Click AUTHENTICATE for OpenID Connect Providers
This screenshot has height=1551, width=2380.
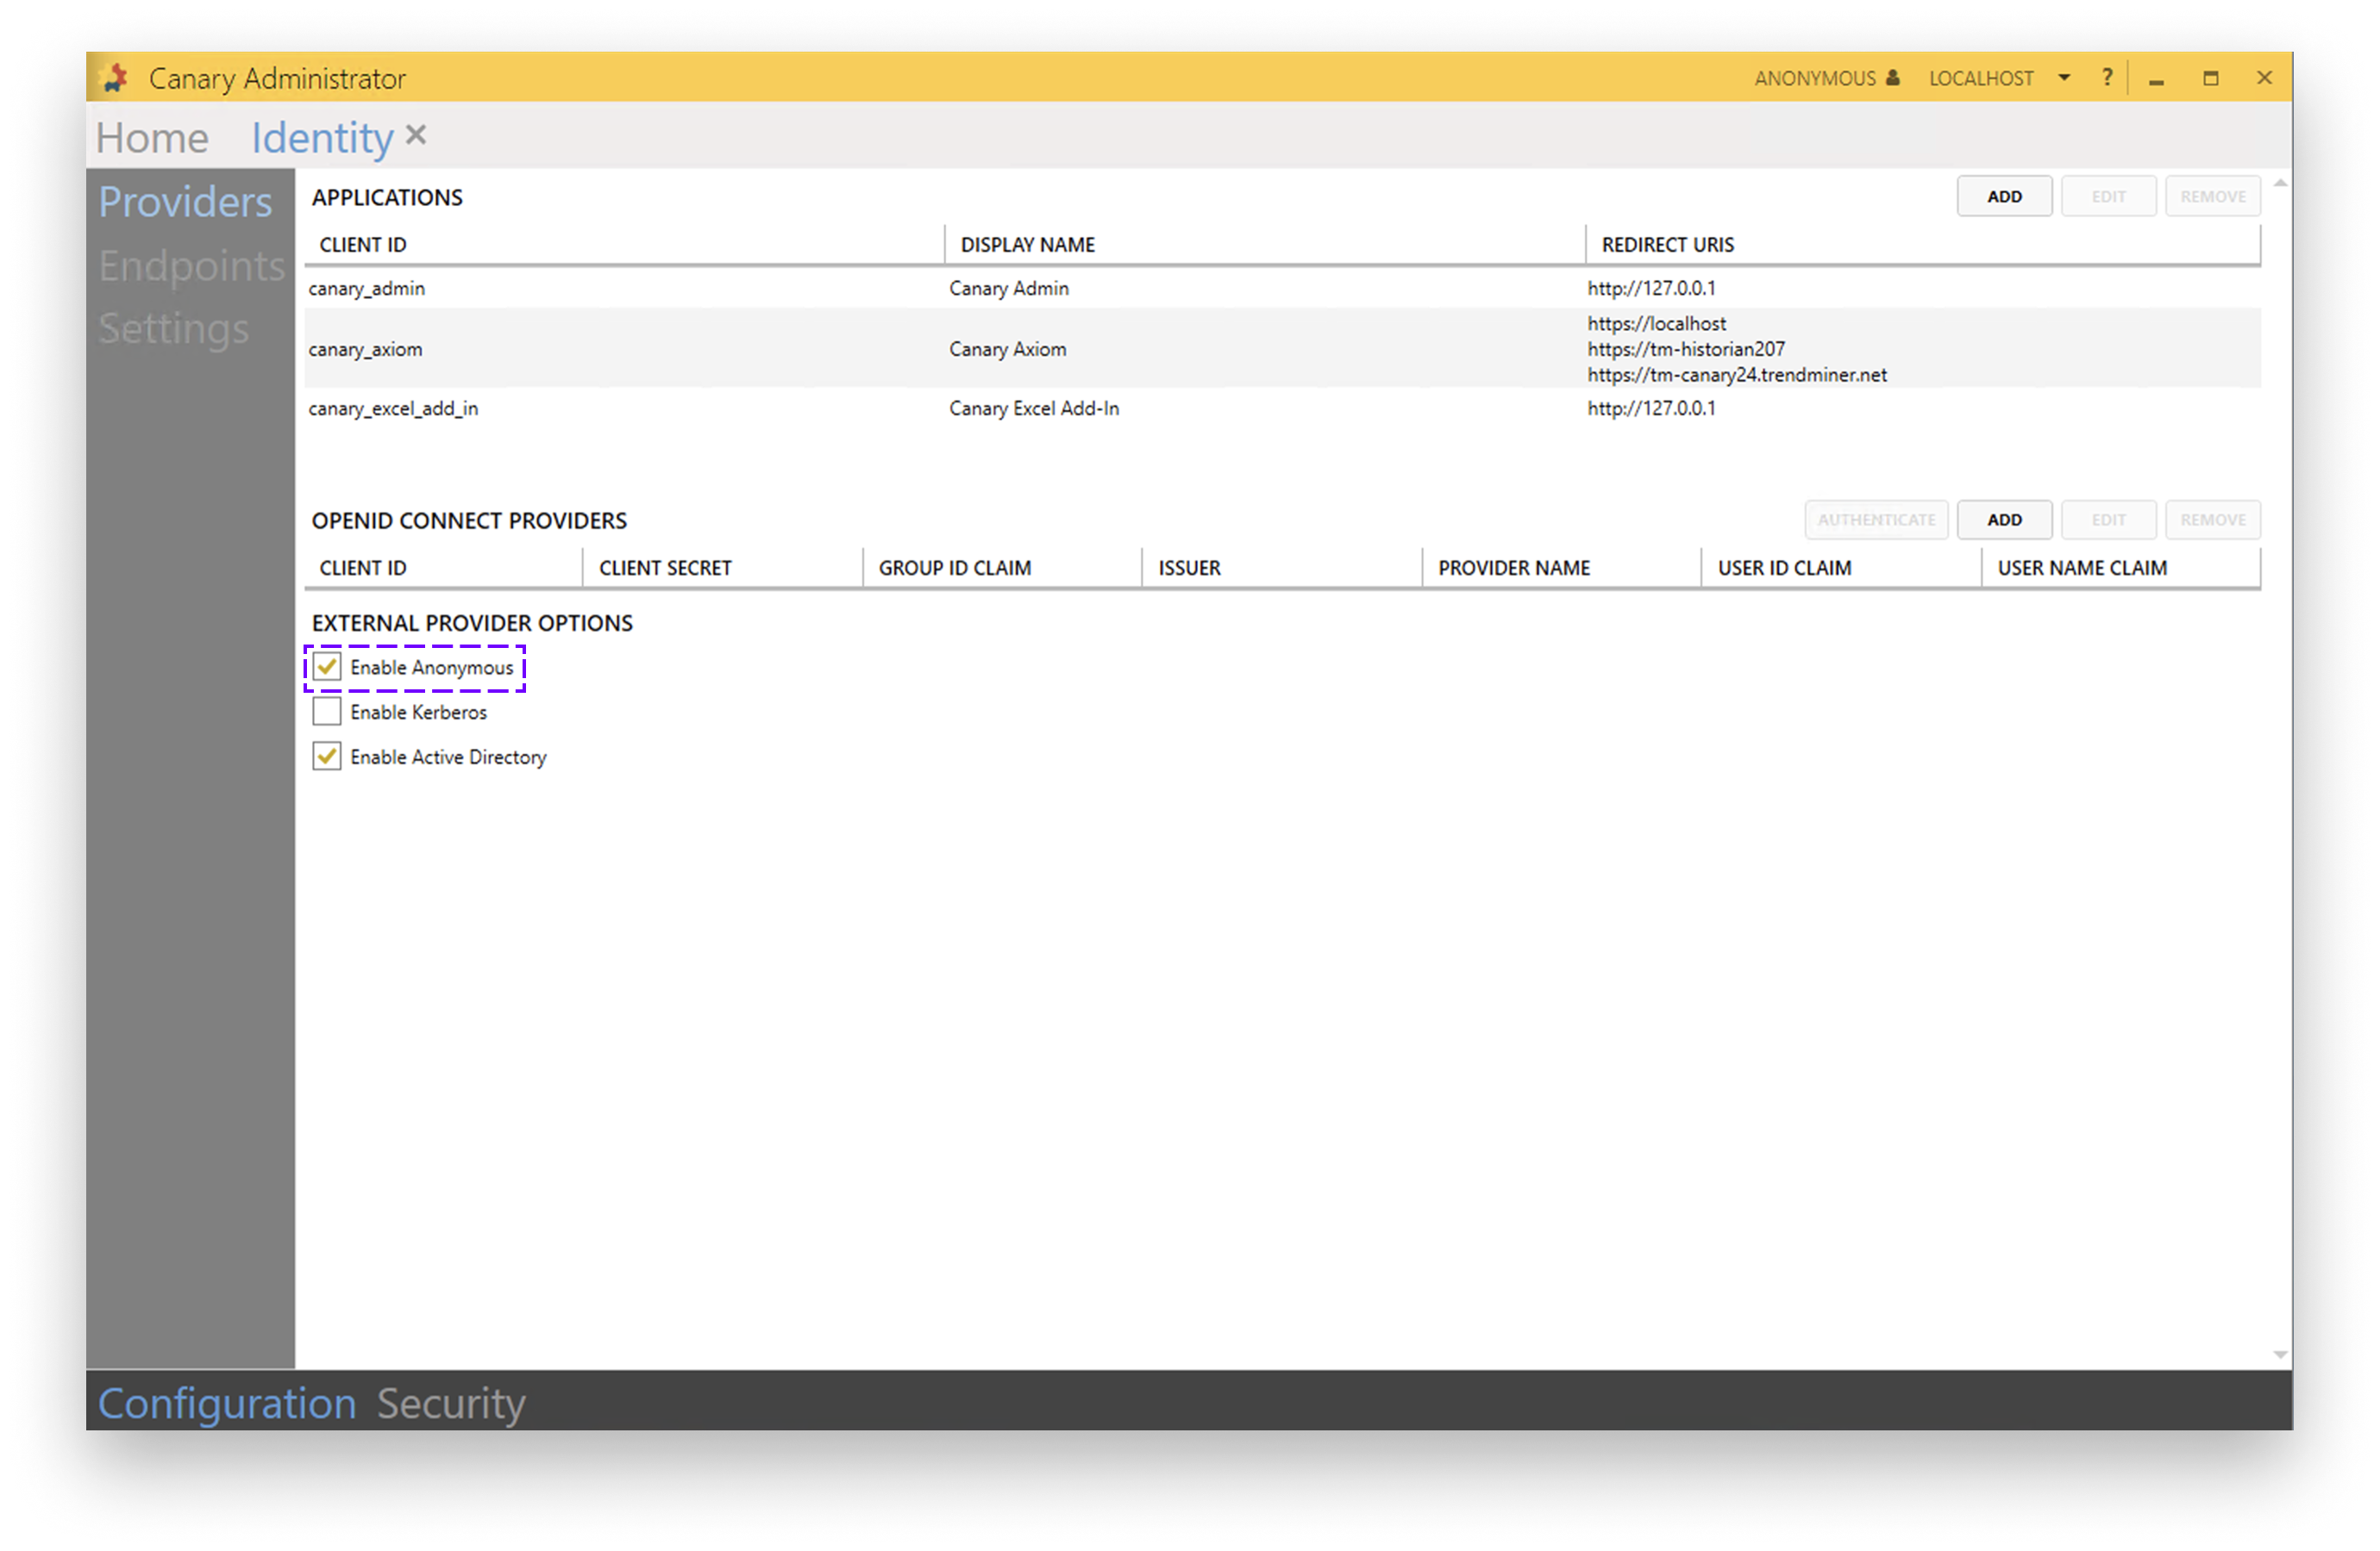pos(1876,520)
